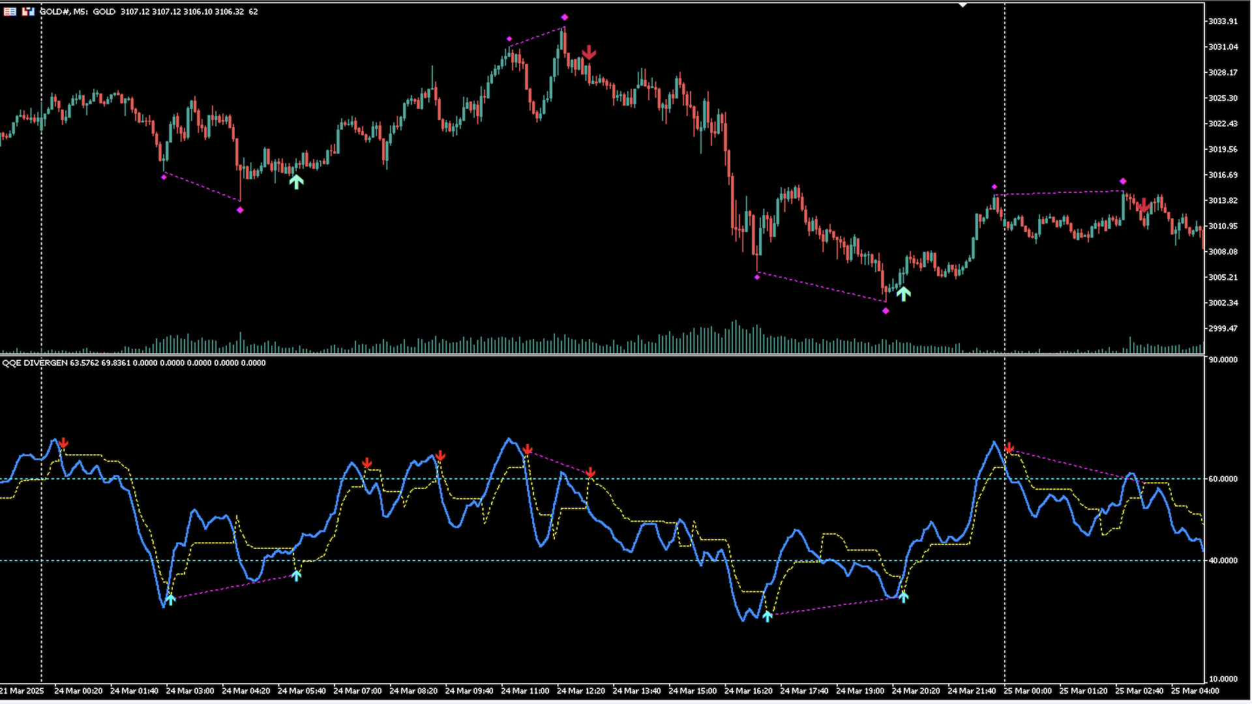Select the red sell arrow below the 3033 peak
Viewport: 1252px width, 704px height.
589,53
